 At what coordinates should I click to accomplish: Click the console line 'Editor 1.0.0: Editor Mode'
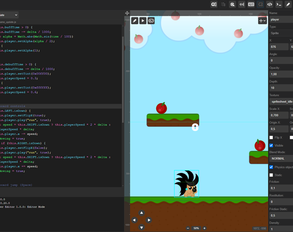pos(22,207)
